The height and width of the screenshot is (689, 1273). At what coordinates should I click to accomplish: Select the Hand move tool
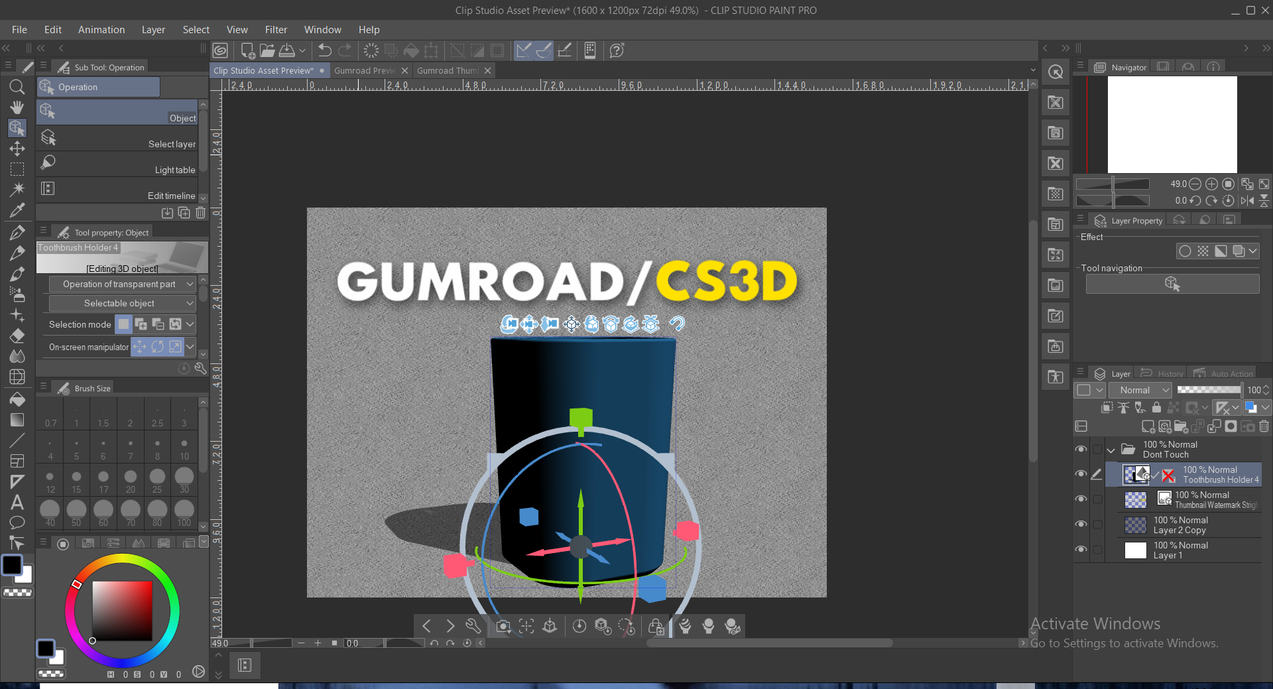pos(17,107)
